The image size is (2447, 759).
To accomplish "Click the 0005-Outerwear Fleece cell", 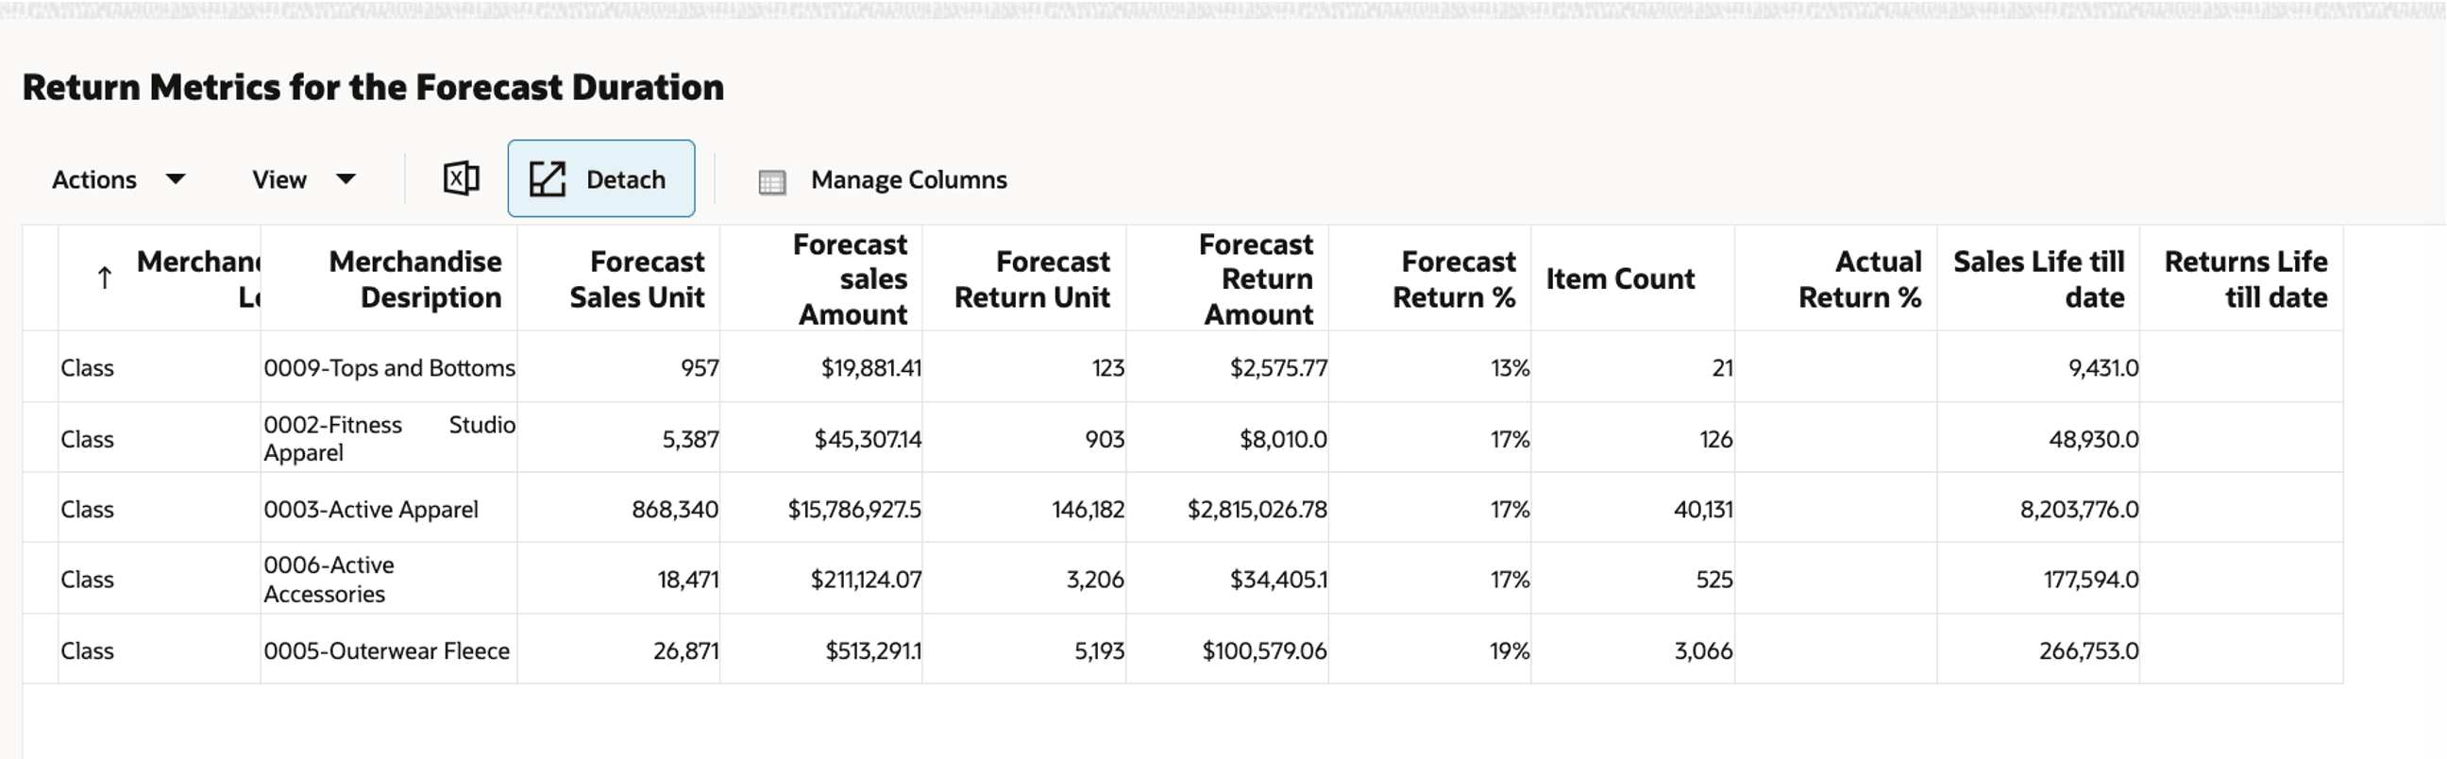I will pyautogui.click(x=389, y=649).
